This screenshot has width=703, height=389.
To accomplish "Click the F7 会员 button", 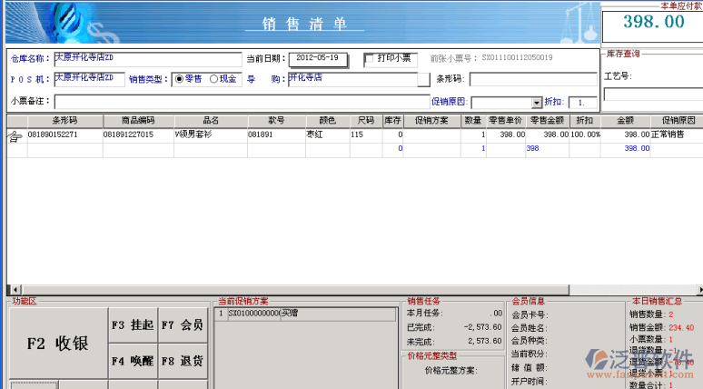I will pyautogui.click(x=181, y=324).
